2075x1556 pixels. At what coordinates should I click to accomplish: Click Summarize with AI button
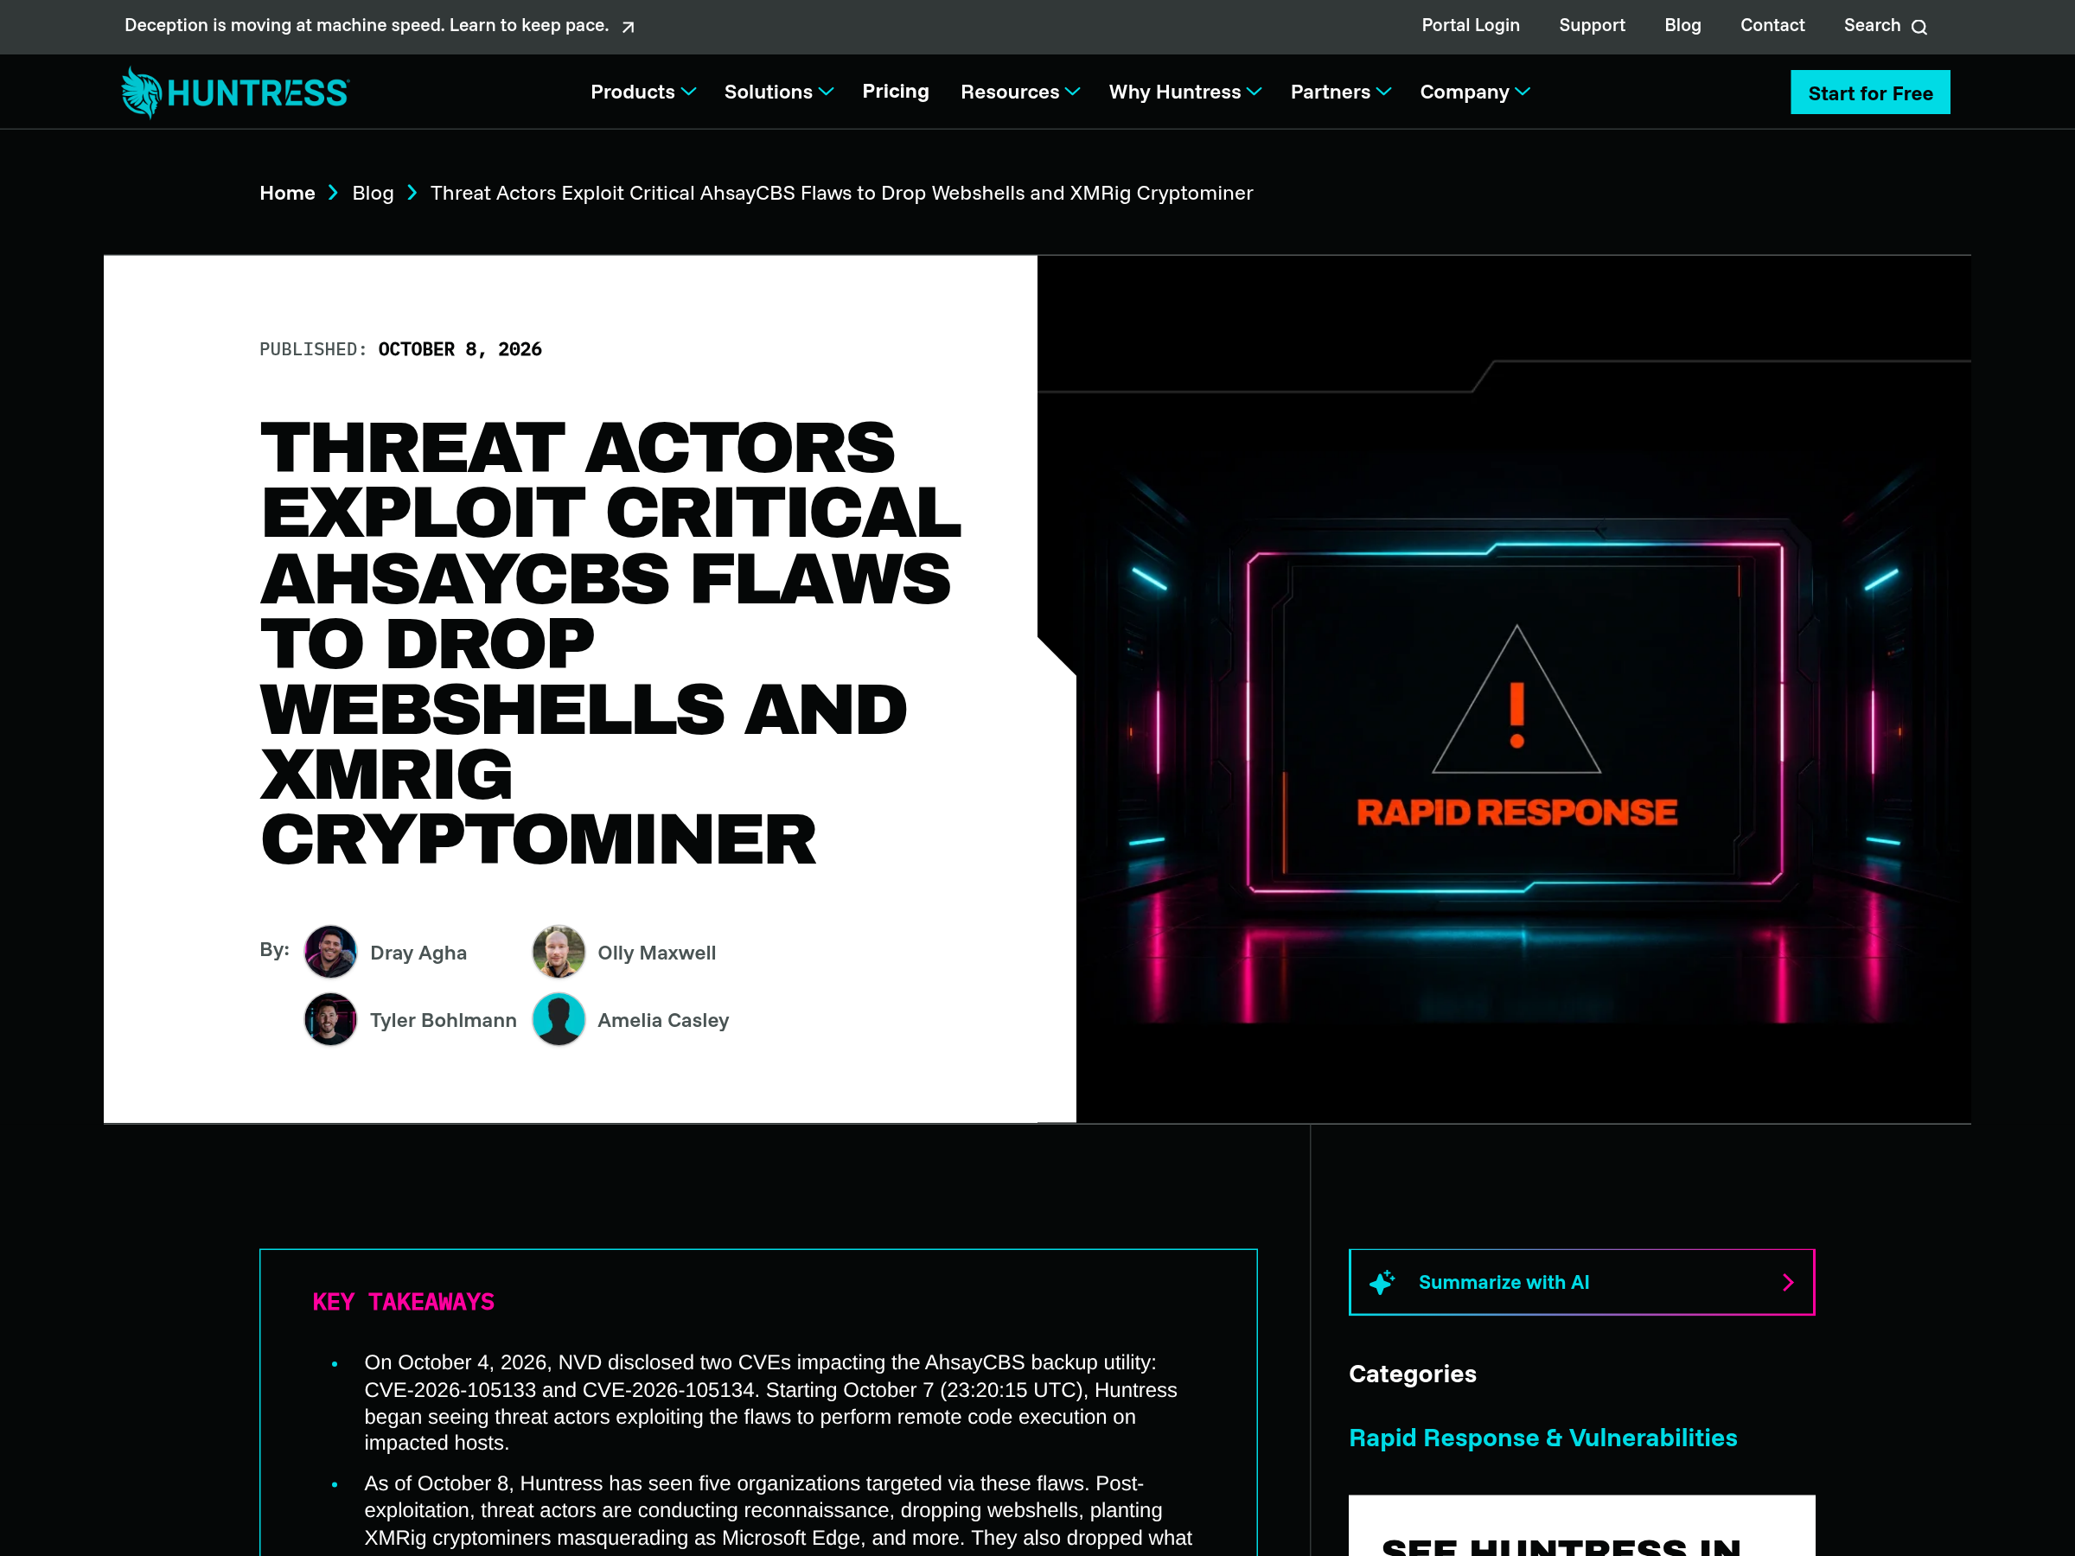[x=1581, y=1282]
